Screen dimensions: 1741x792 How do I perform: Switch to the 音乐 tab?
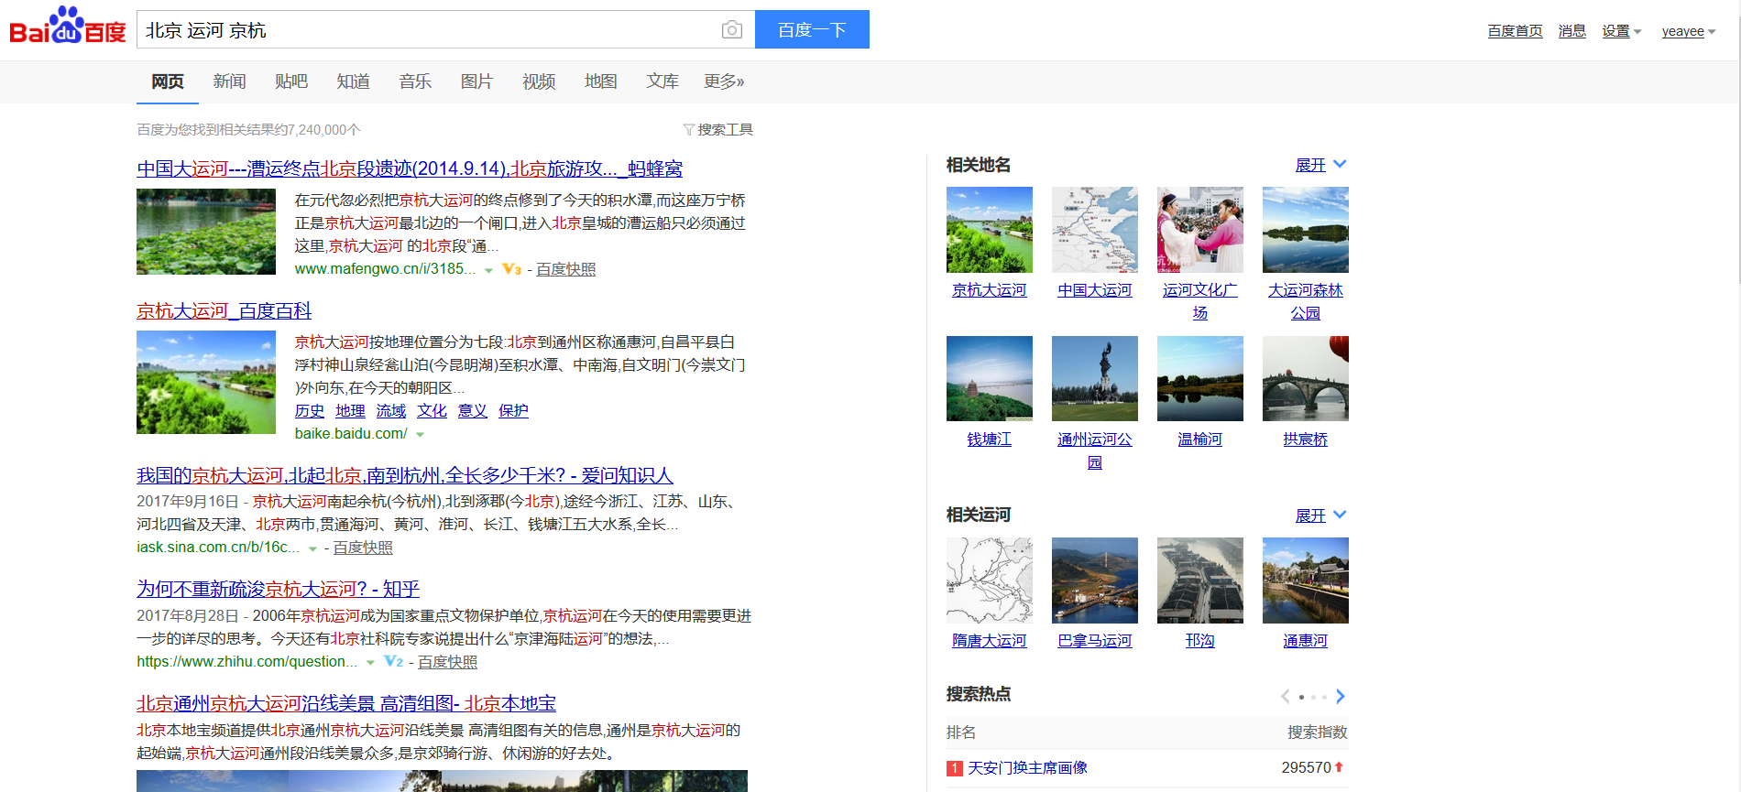pos(415,81)
